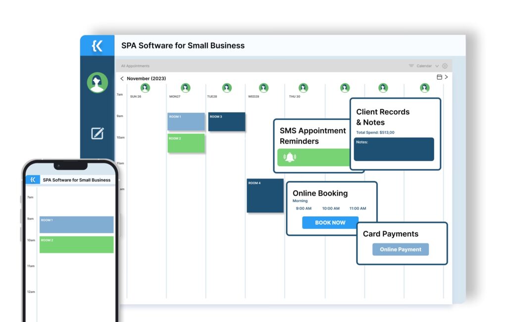Open the settings gear in the appointments bar
The height and width of the screenshot is (322, 507).
(x=445, y=66)
